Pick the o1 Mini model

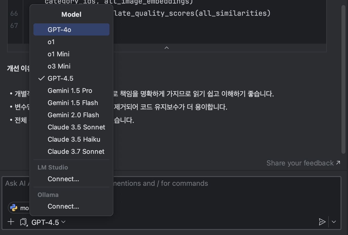coord(71,54)
